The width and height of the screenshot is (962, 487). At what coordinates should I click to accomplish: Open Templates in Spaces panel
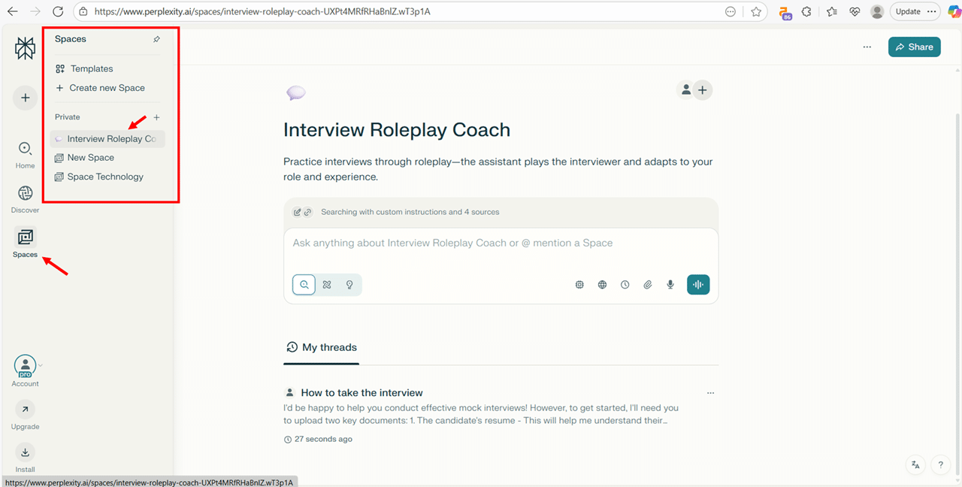pos(92,68)
